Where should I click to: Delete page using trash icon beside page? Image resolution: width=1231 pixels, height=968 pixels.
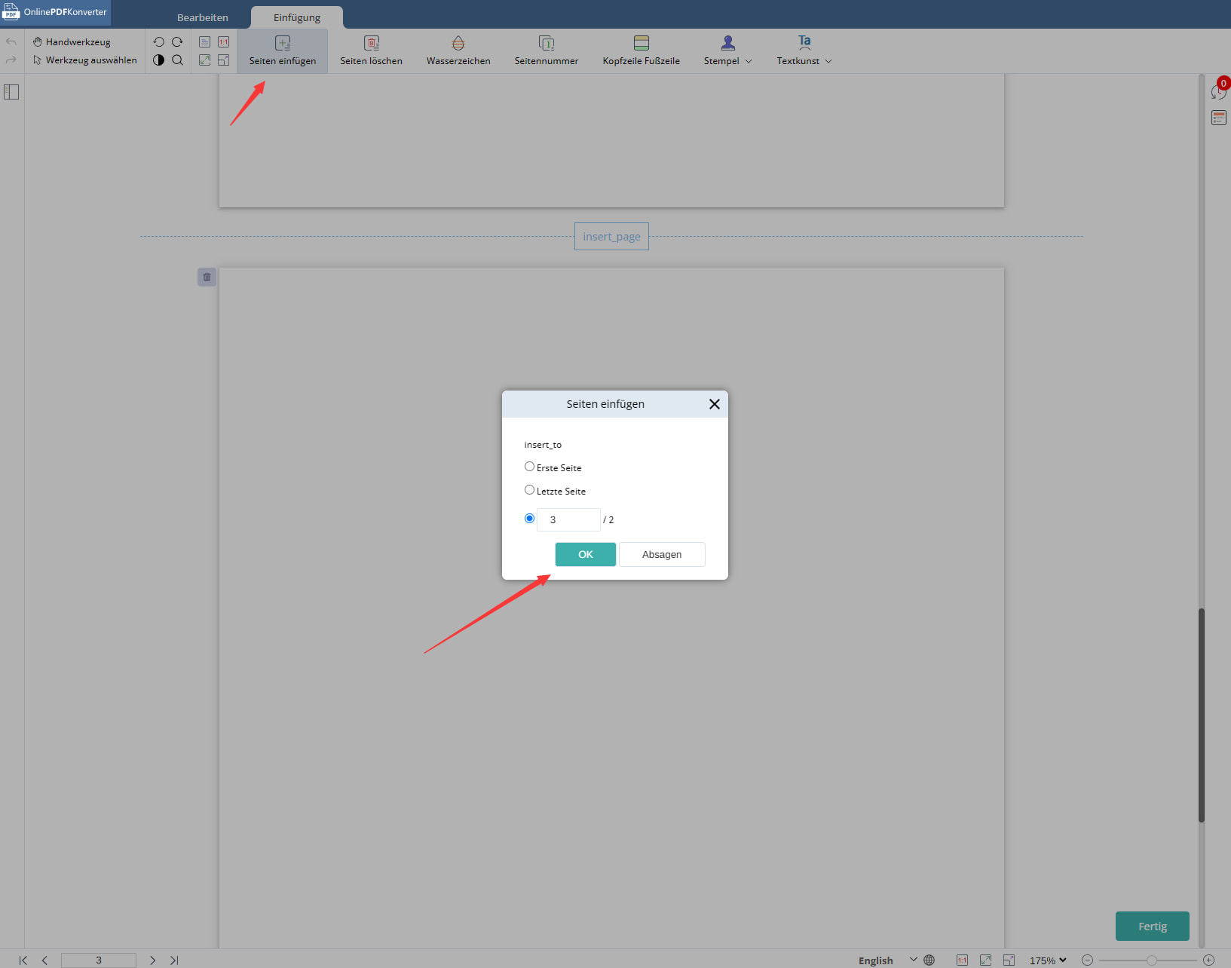coord(207,277)
